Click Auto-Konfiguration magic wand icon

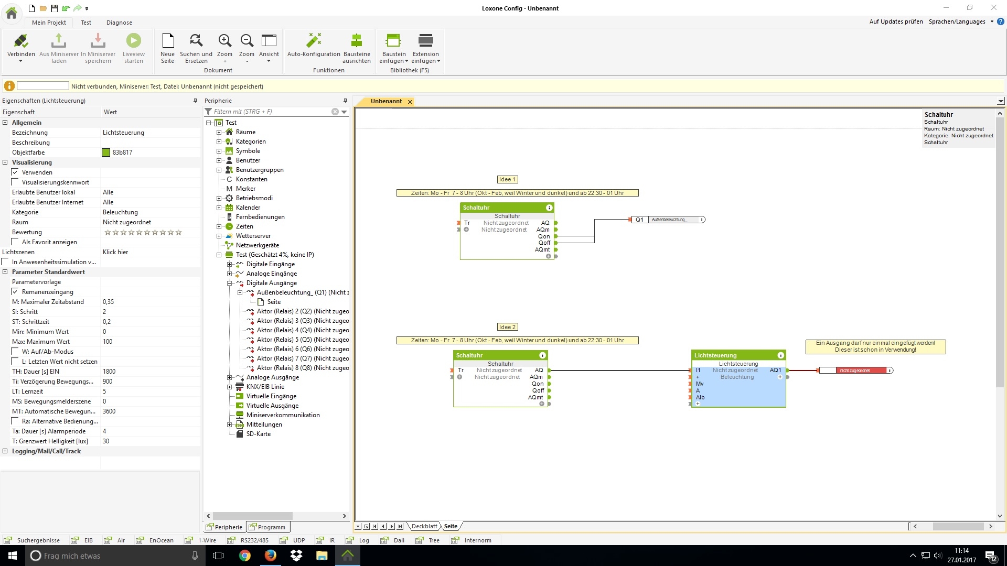tap(314, 41)
